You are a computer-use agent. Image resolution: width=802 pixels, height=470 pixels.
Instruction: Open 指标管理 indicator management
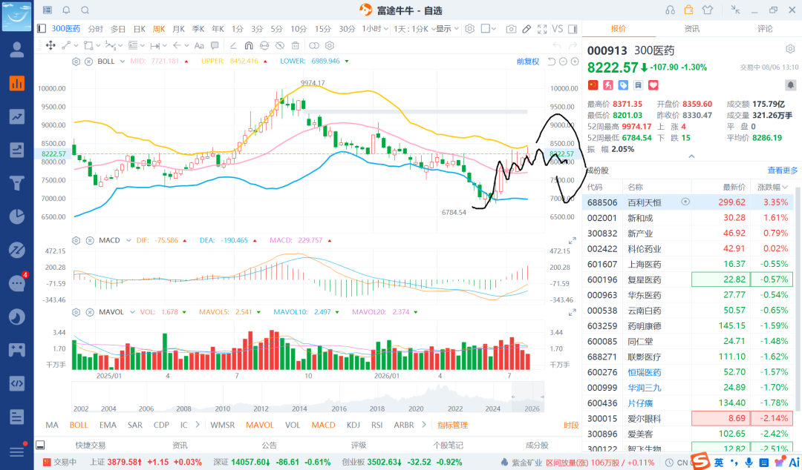pyautogui.click(x=453, y=425)
